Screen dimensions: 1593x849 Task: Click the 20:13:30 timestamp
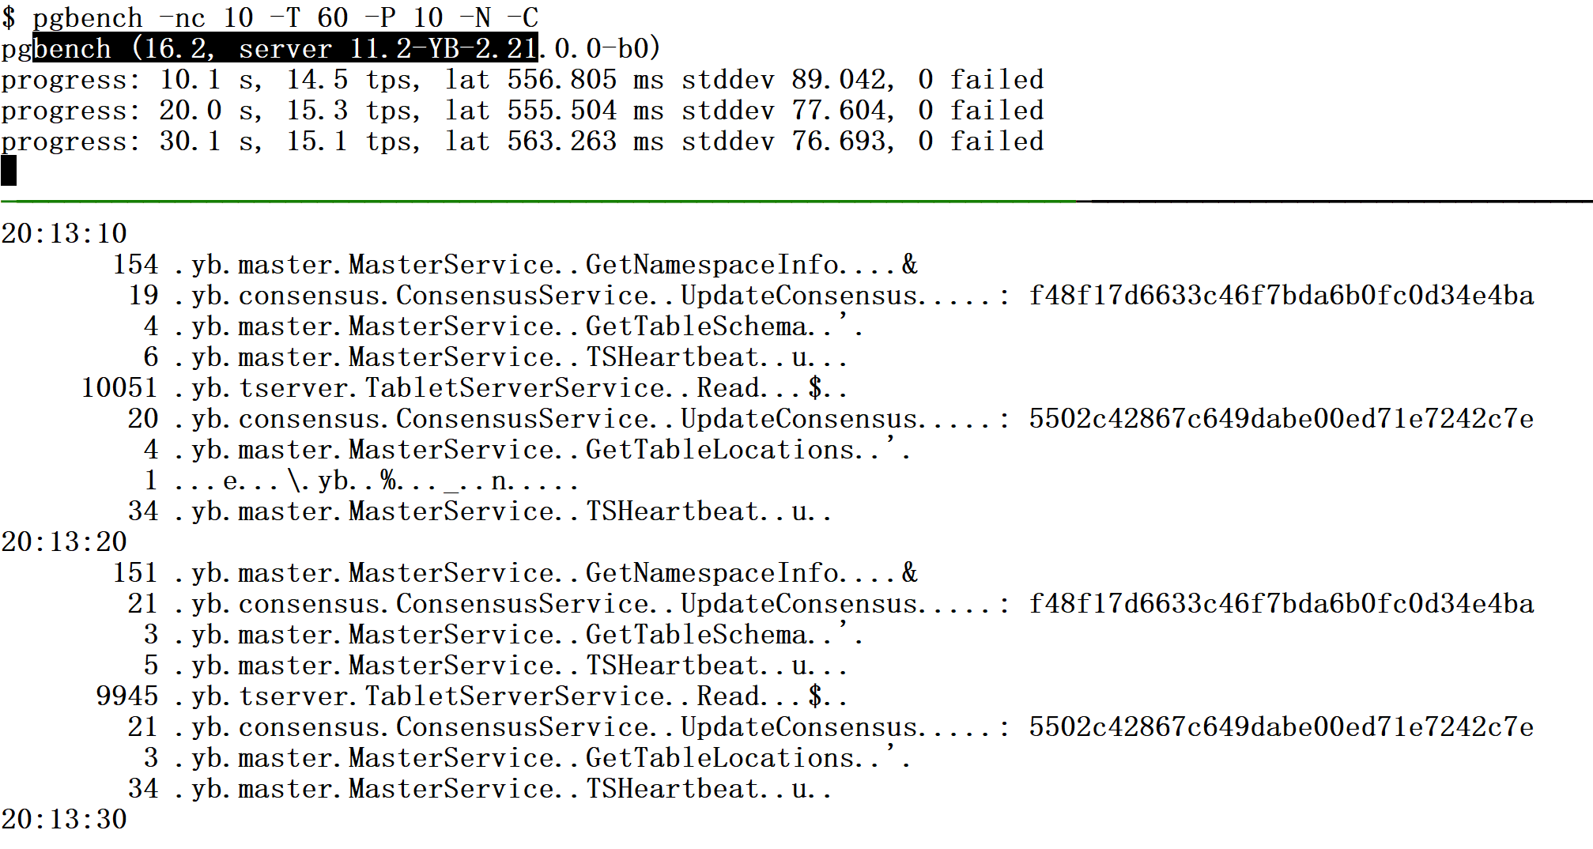64,819
